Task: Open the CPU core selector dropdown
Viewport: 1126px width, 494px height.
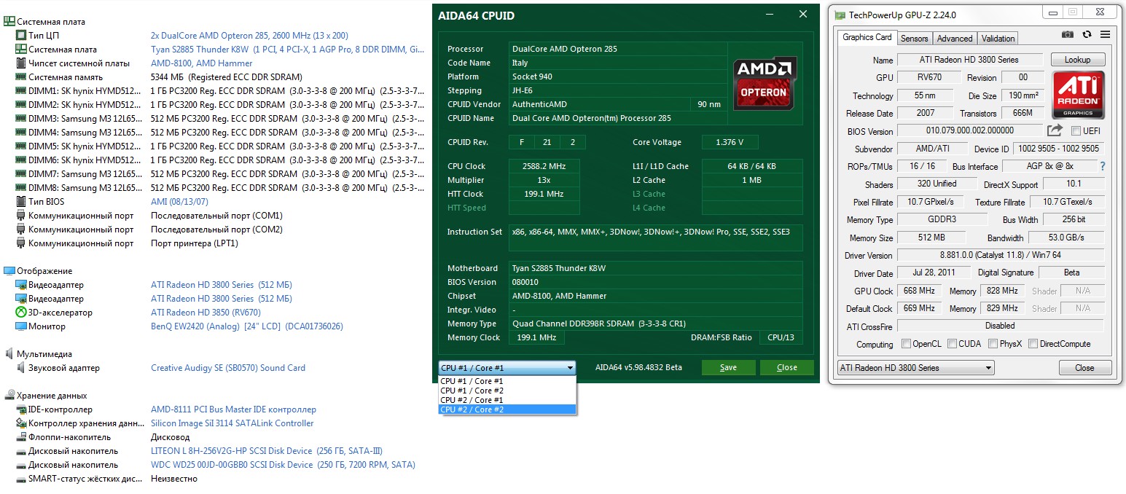Action: [507, 368]
